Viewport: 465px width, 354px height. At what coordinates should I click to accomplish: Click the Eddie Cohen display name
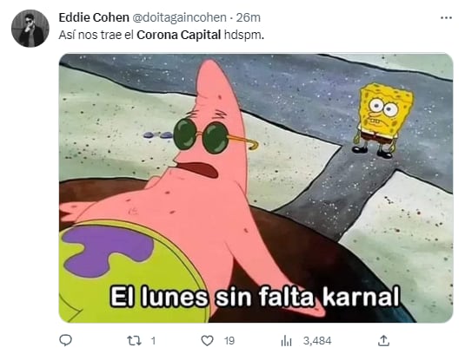pos(94,17)
